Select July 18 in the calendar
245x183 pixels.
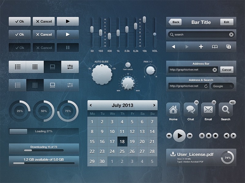point(122,142)
